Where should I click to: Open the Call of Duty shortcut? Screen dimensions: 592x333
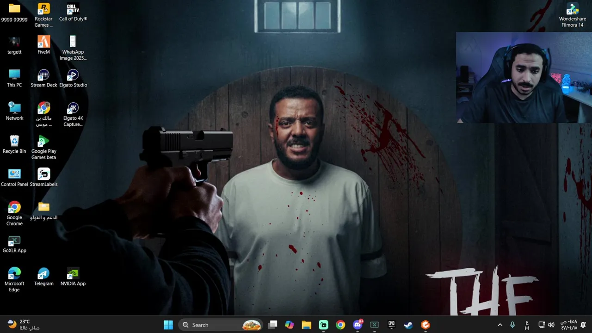pos(73,12)
